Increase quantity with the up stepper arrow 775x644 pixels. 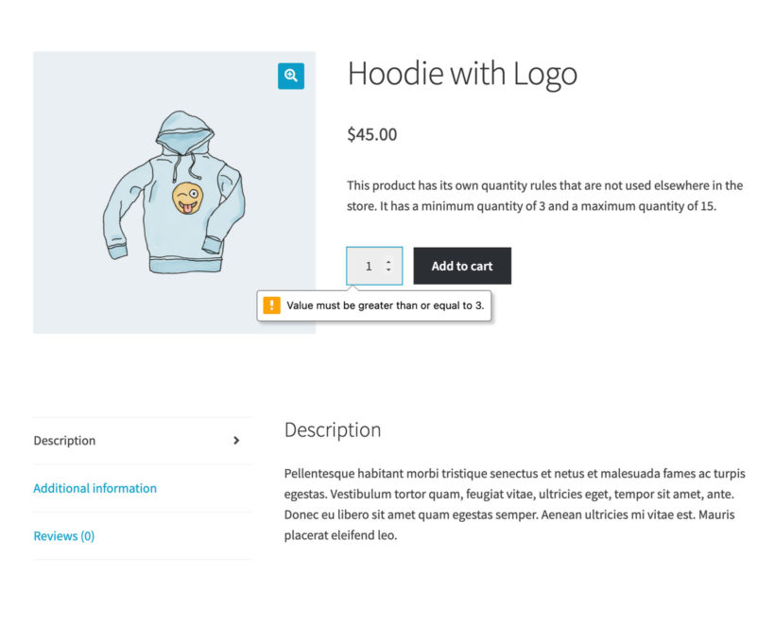pyautogui.click(x=389, y=260)
